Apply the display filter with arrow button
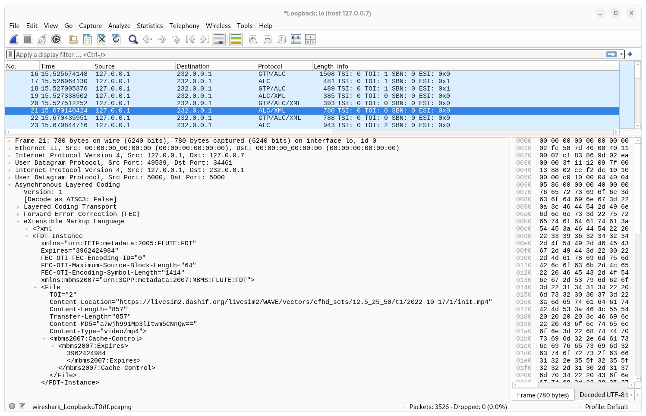Screen dimensions: 646x416 [x=611, y=54]
